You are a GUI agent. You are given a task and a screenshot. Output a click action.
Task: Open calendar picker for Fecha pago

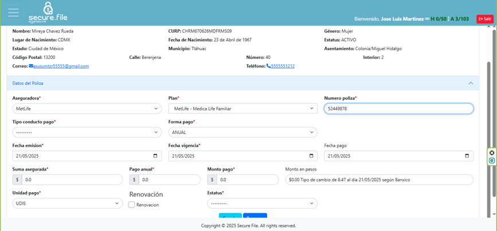[x=468, y=156]
